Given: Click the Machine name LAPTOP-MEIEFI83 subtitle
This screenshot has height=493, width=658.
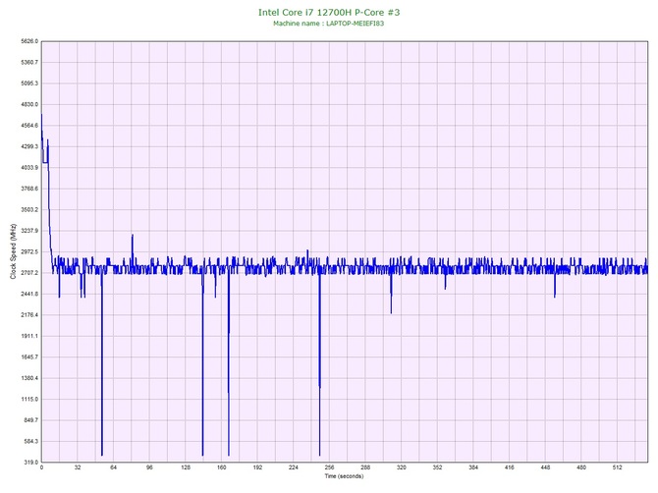Looking at the screenshot, I should 329,23.
